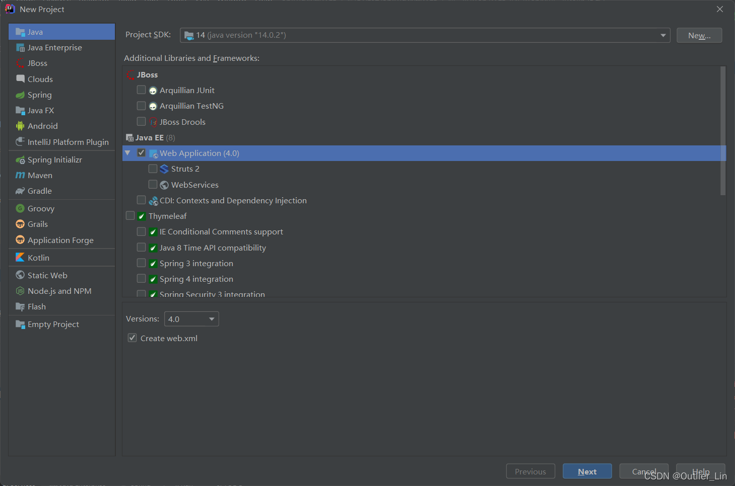
Task: Click the Previous button
Action: point(530,471)
